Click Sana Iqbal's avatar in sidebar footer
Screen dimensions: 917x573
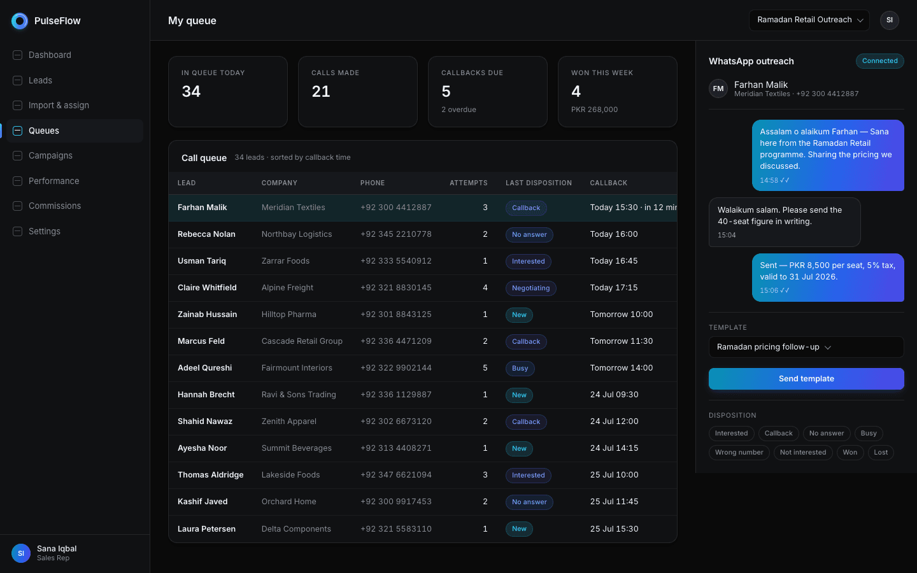[21, 553]
